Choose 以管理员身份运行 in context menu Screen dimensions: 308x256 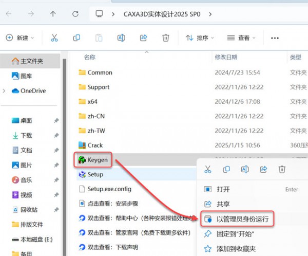[x=237, y=219]
